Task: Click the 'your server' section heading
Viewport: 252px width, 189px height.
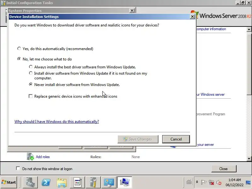Action: 205,145
